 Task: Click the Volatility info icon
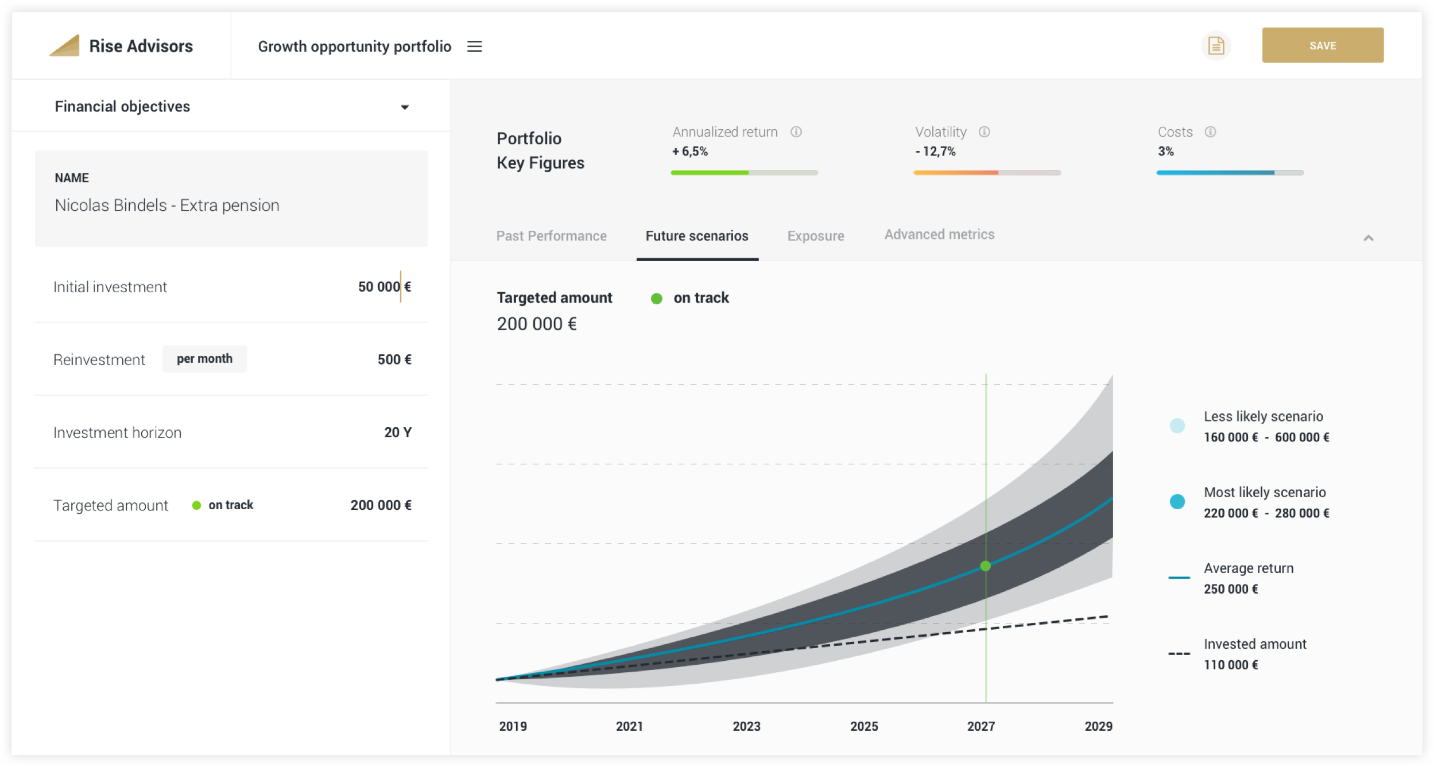[984, 132]
